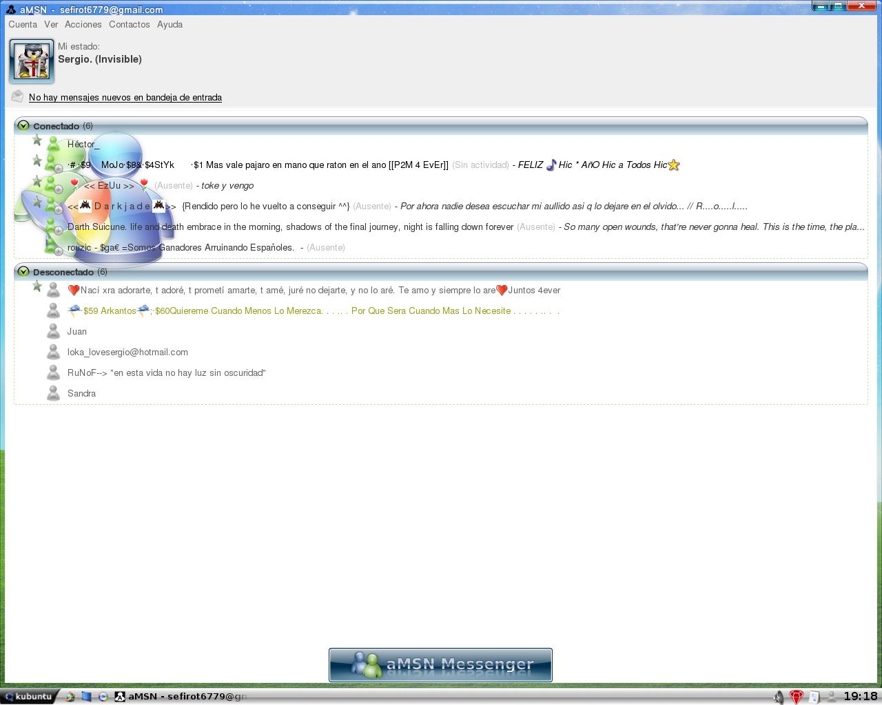Click the blue desktop icon in taskbar
882x705 pixels.
[x=86, y=697]
